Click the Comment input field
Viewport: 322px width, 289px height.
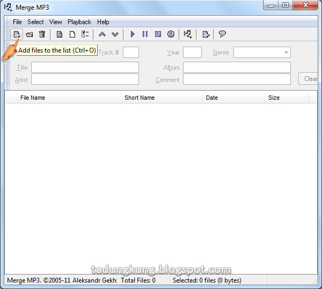click(237, 79)
